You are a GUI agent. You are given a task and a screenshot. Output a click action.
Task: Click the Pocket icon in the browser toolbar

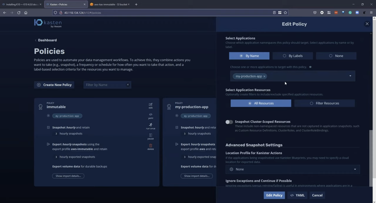pos(315,13)
